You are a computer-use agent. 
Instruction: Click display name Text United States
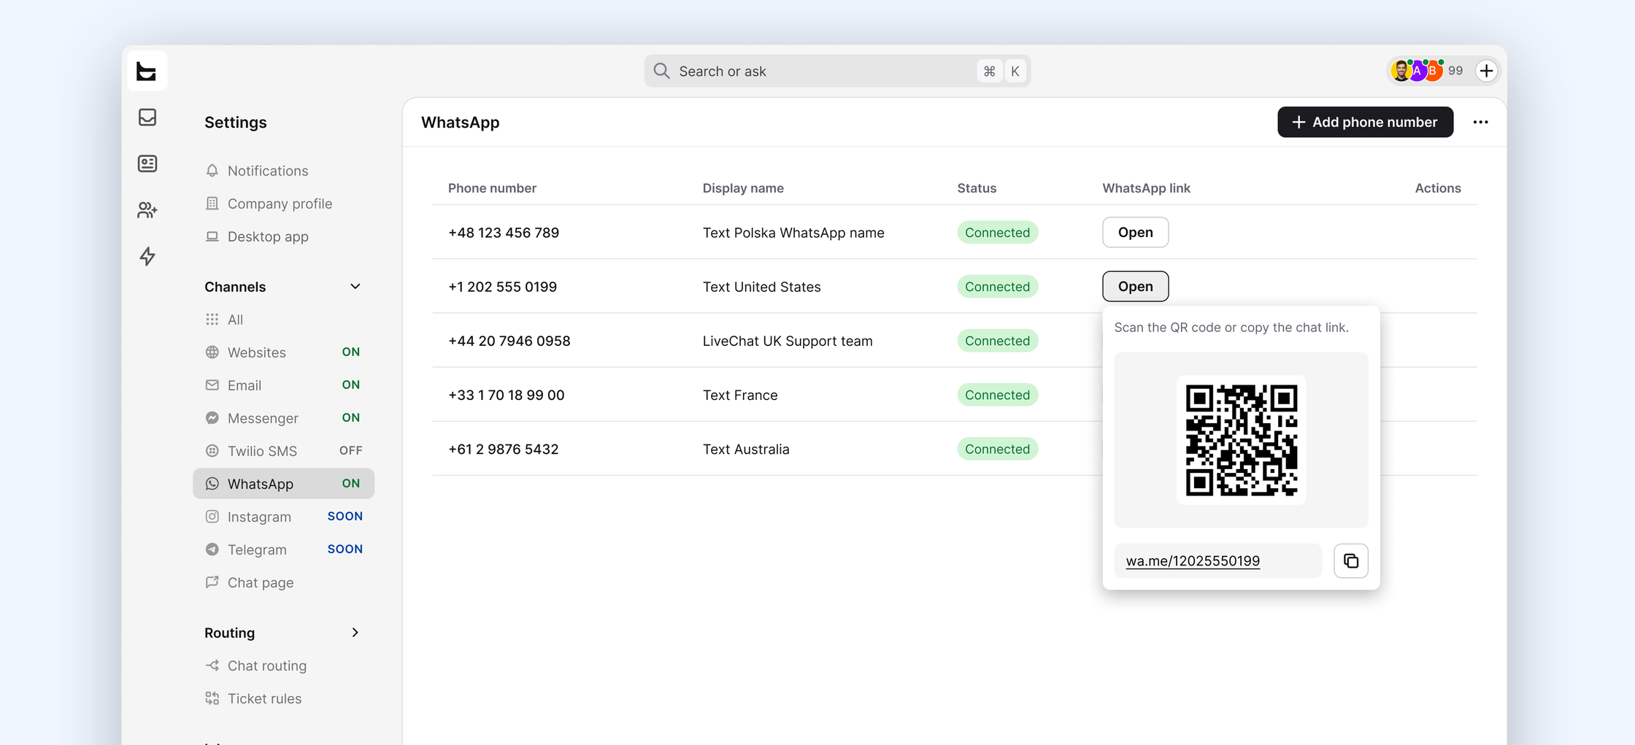point(762,287)
